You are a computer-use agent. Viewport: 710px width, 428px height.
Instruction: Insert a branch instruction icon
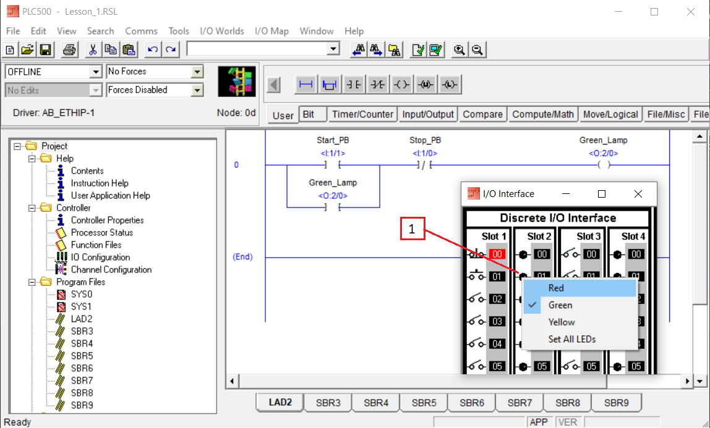330,85
